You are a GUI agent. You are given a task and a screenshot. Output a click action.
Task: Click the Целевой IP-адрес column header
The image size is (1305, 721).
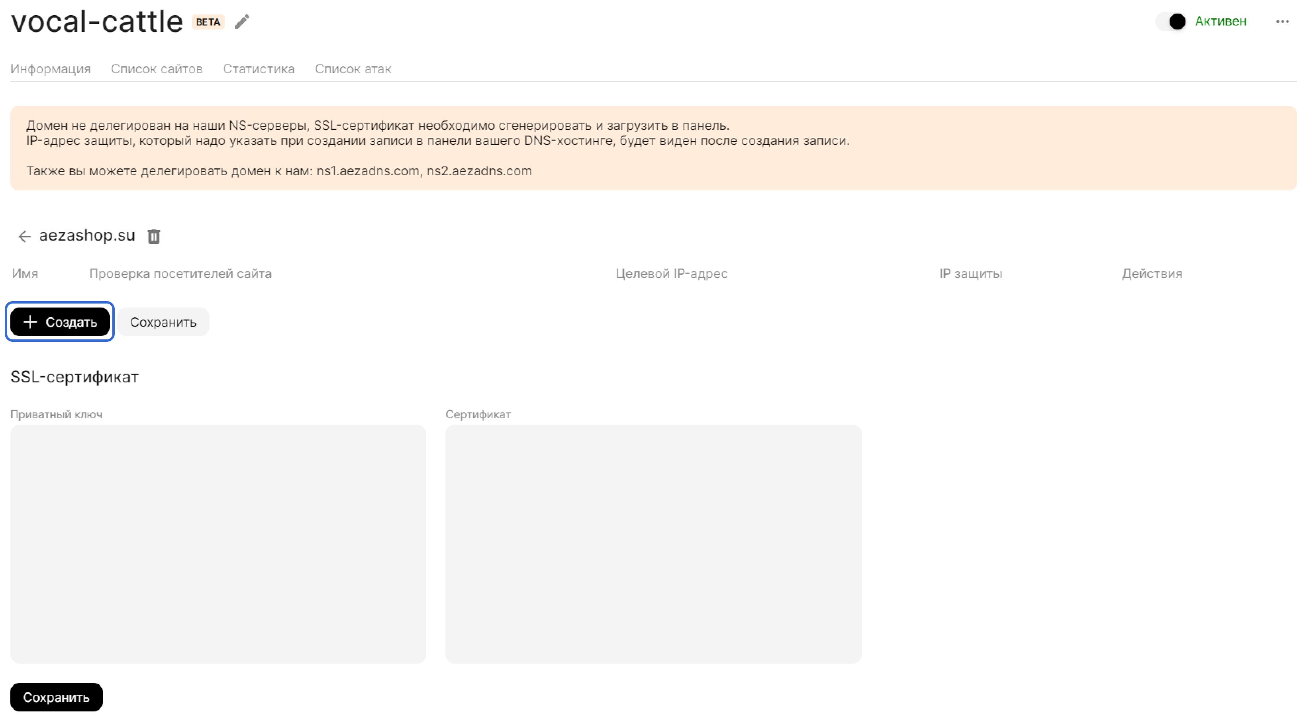pyautogui.click(x=671, y=274)
